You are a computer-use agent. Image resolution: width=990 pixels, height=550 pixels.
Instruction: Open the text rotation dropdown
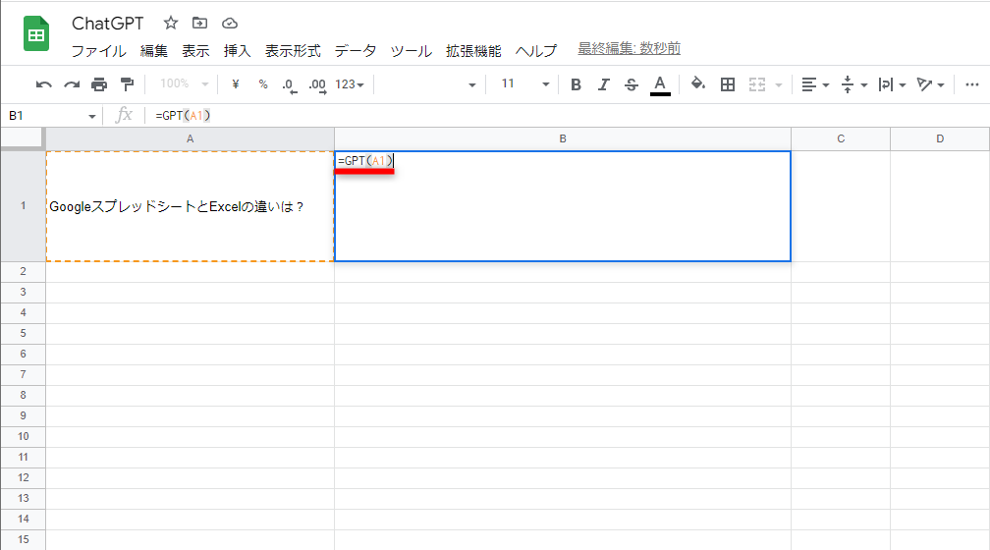click(x=930, y=84)
